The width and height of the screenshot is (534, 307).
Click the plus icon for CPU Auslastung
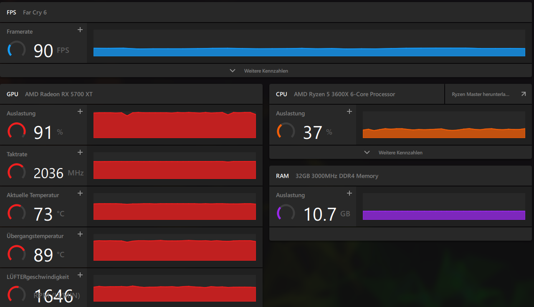350,111
